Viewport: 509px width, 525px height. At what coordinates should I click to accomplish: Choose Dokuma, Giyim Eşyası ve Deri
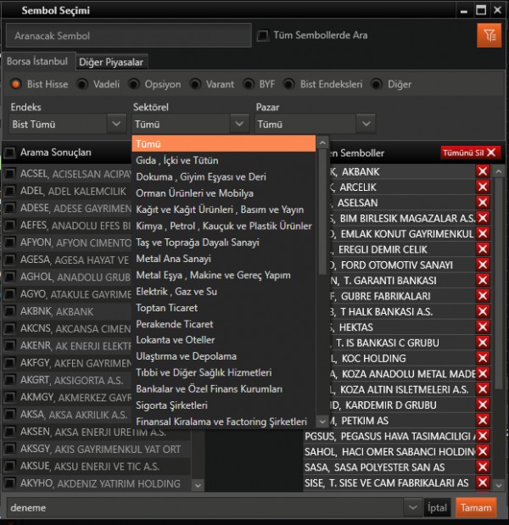[224, 176]
